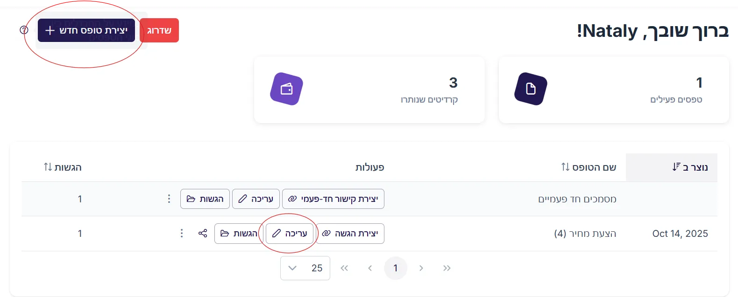The width and height of the screenshot is (738, 297).
Task: Expand to the next page with right chevron
Action: point(421,268)
